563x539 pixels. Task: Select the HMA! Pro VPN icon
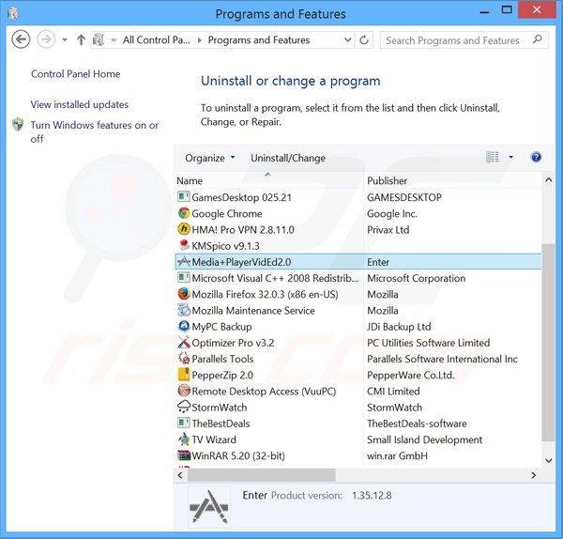pos(184,229)
